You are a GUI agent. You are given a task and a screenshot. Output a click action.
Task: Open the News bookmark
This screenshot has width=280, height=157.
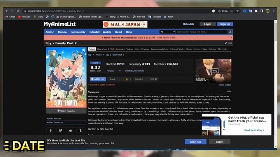click(168, 17)
